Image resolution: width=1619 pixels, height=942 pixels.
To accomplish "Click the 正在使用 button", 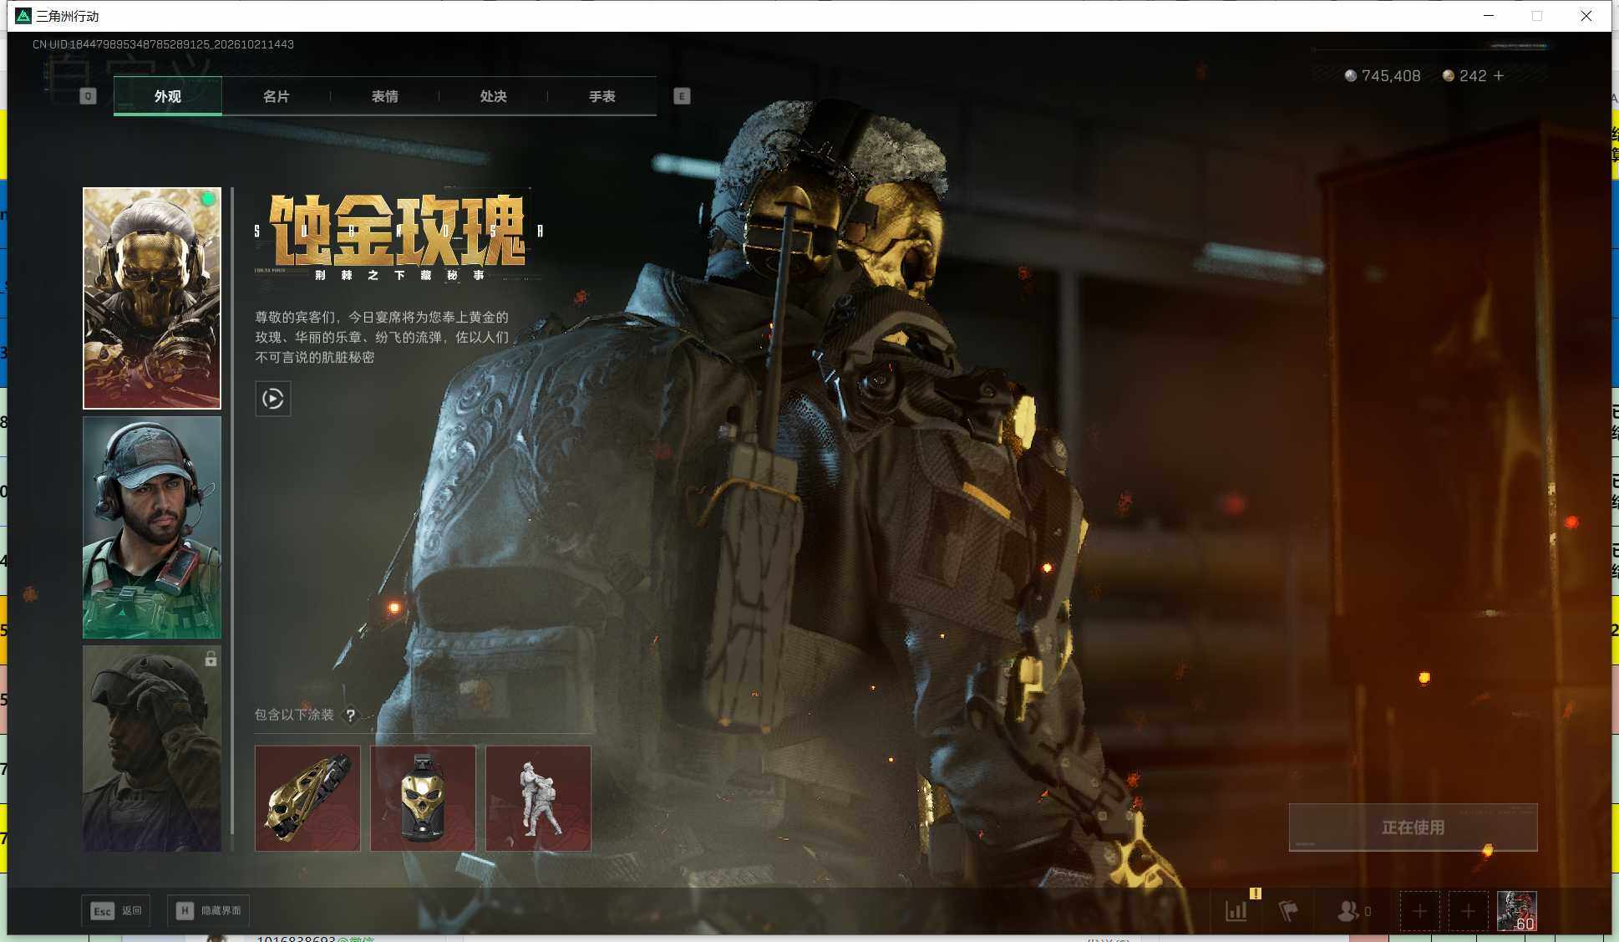I will [1413, 827].
